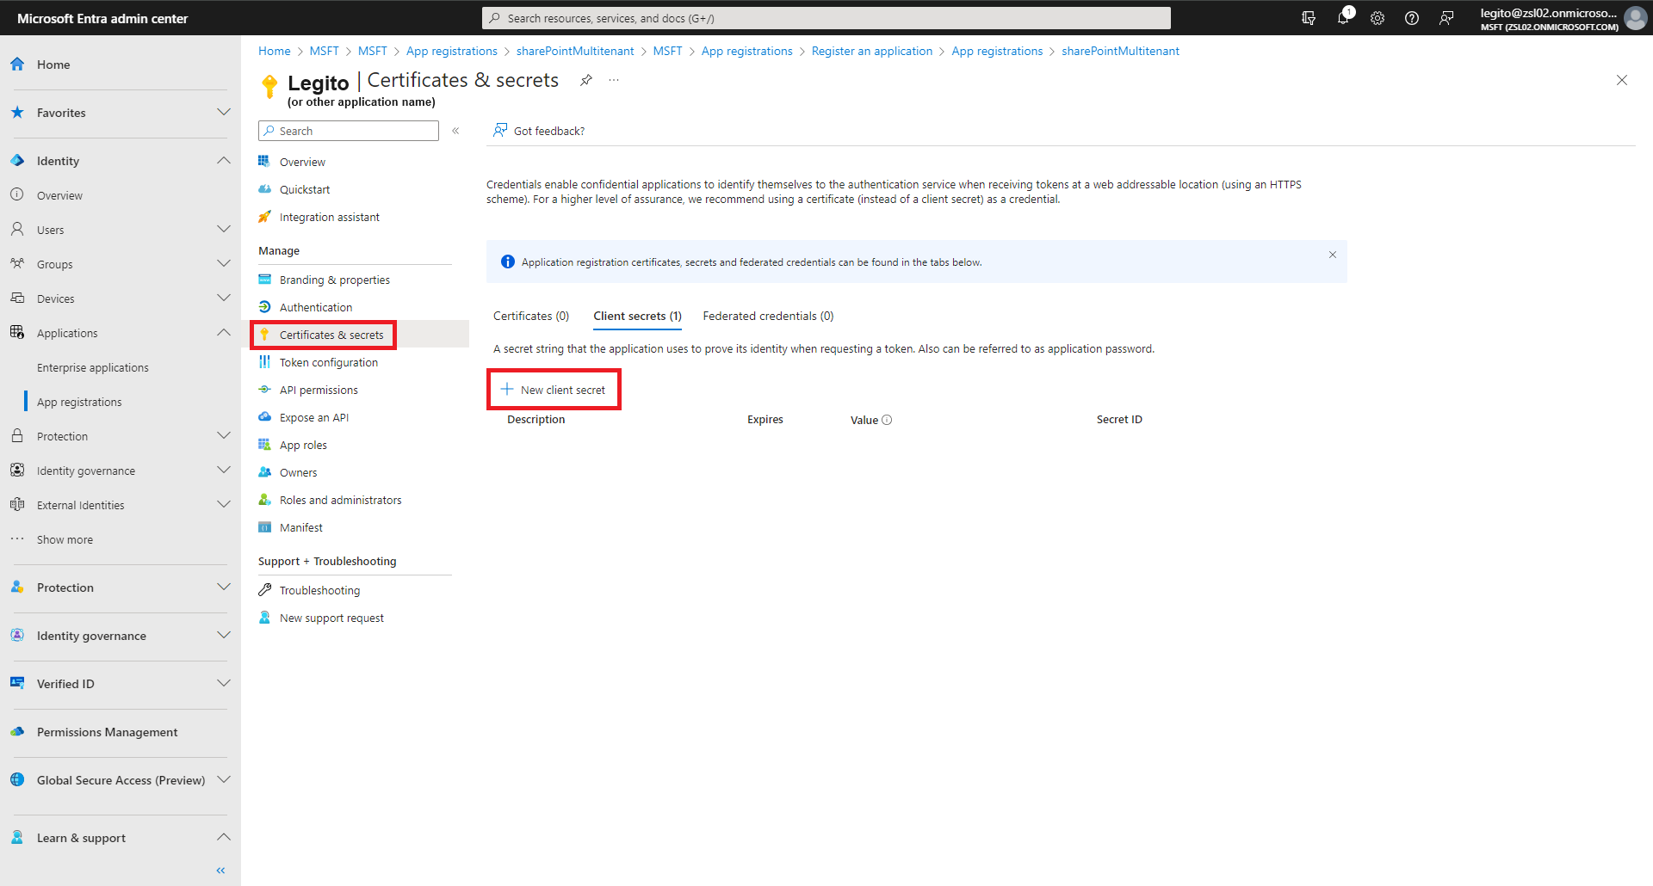
Task: Collapse the left navigation sidebar
Action: coord(221,871)
